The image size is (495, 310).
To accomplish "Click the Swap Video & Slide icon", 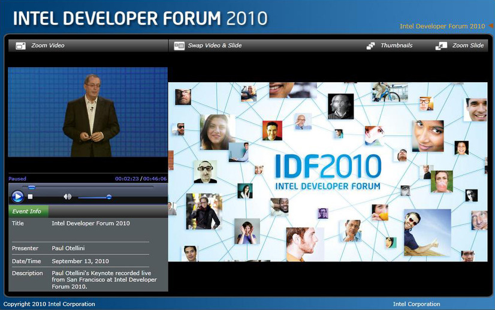I will tap(179, 46).
